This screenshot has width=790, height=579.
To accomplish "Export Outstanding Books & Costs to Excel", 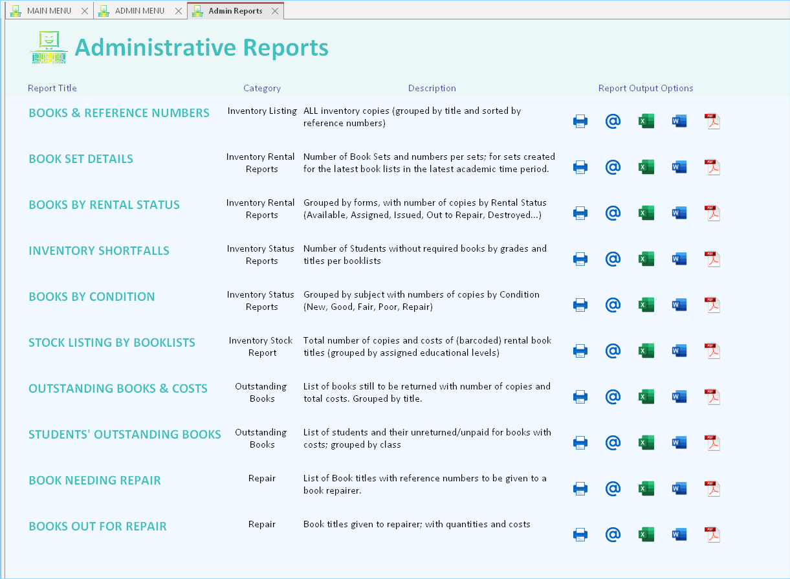I will coord(646,397).
